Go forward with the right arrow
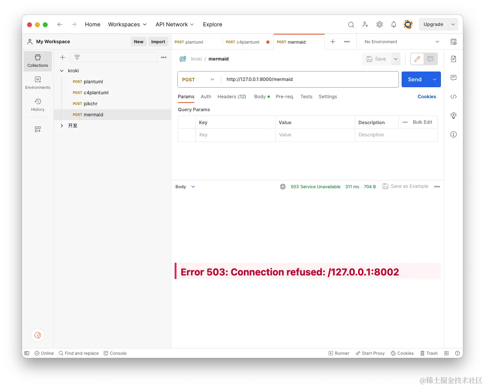 click(74, 24)
